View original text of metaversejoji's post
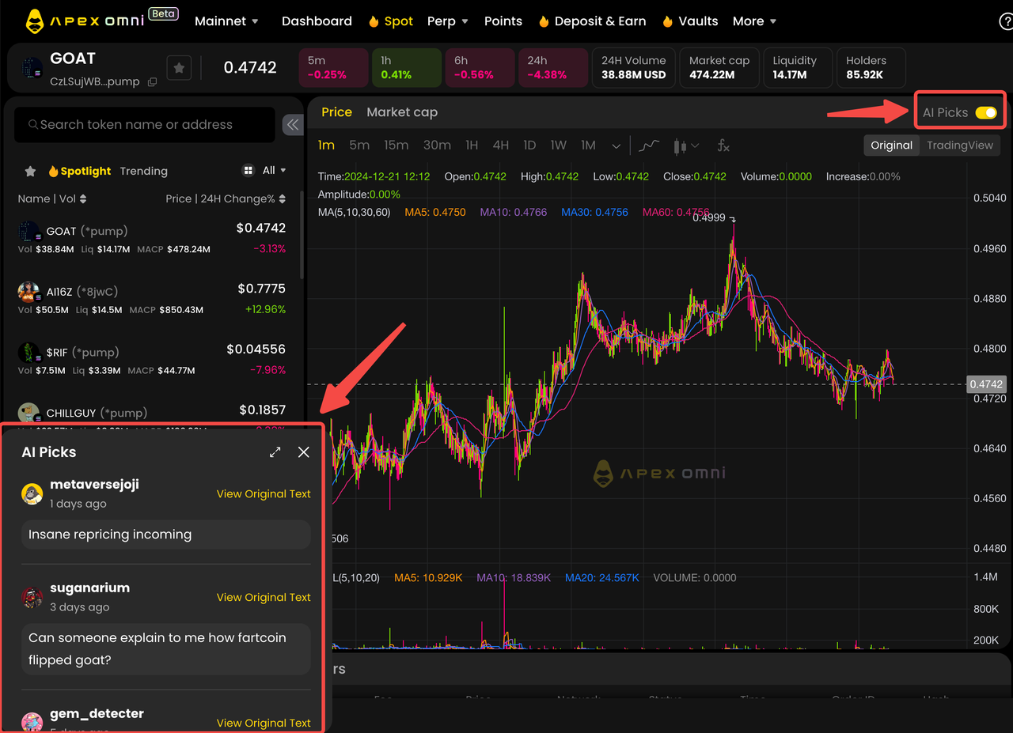This screenshot has height=733, width=1013. click(264, 493)
